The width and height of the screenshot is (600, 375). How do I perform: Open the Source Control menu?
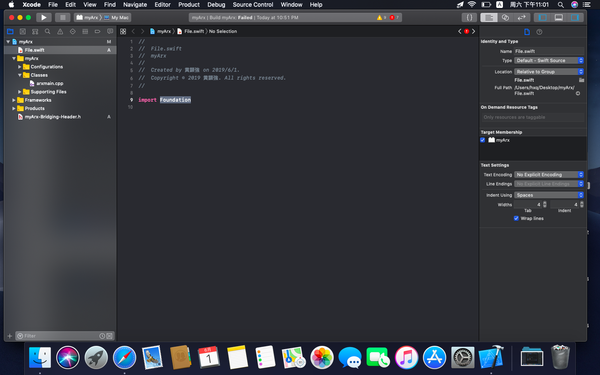point(252,5)
